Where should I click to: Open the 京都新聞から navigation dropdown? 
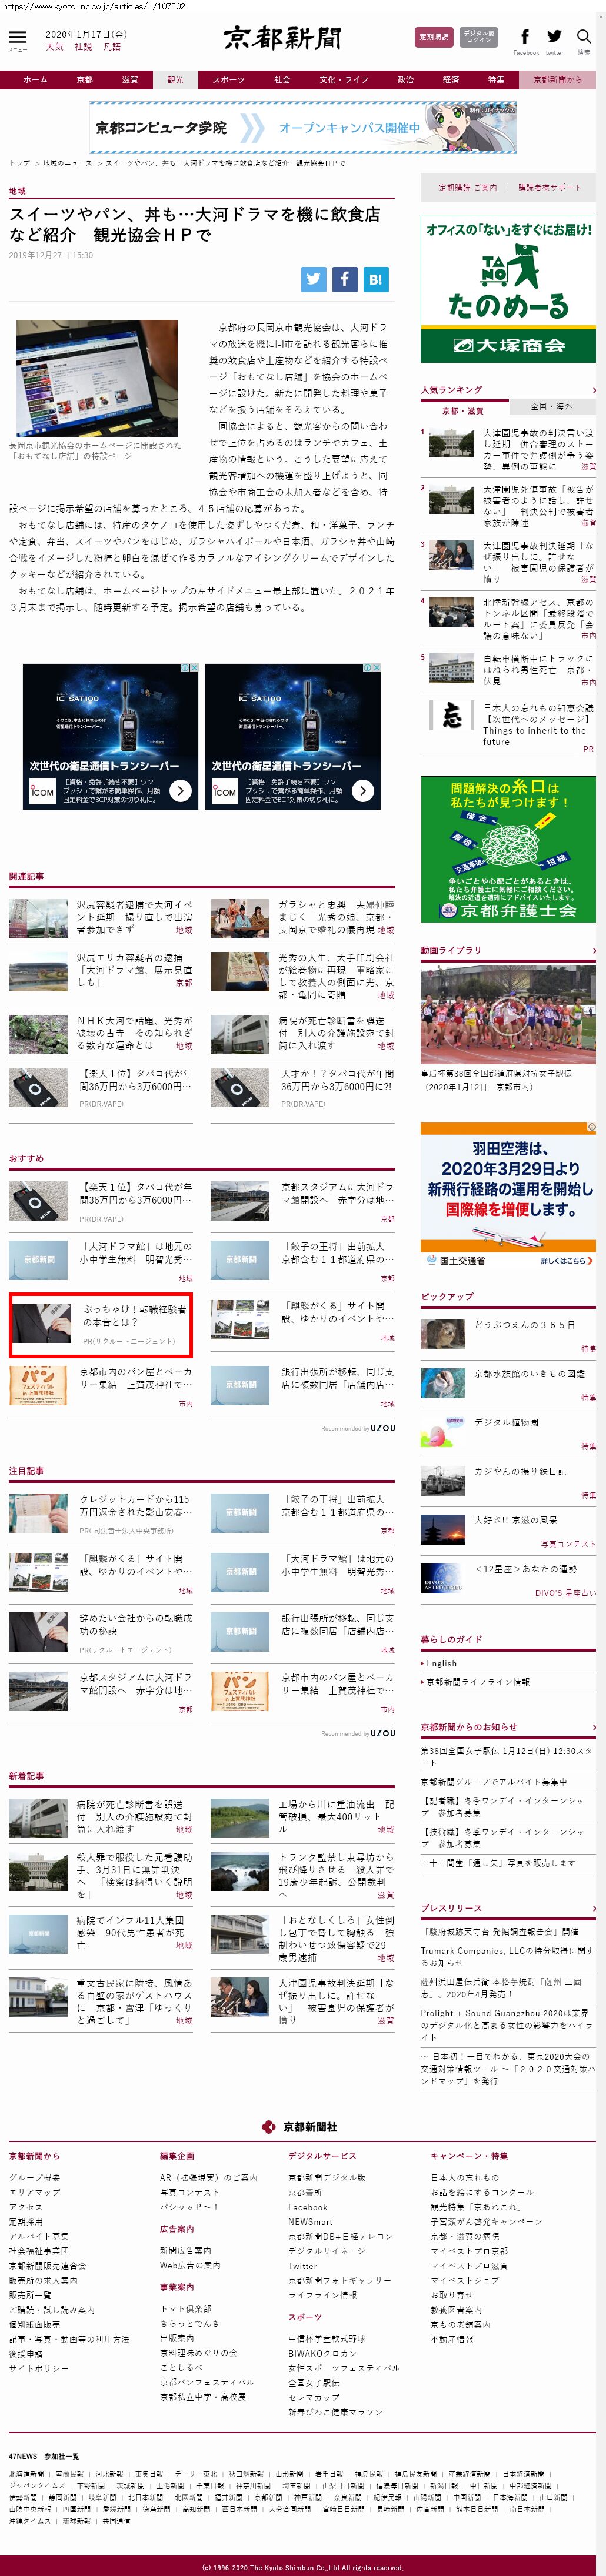pos(557,80)
